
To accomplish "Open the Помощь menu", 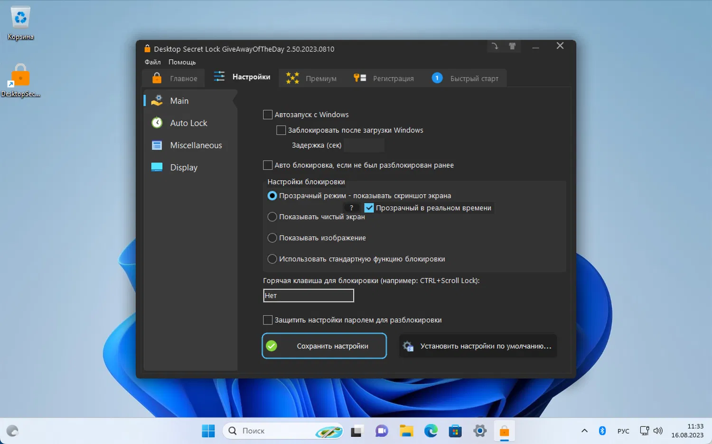I will pyautogui.click(x=182, y=62).
